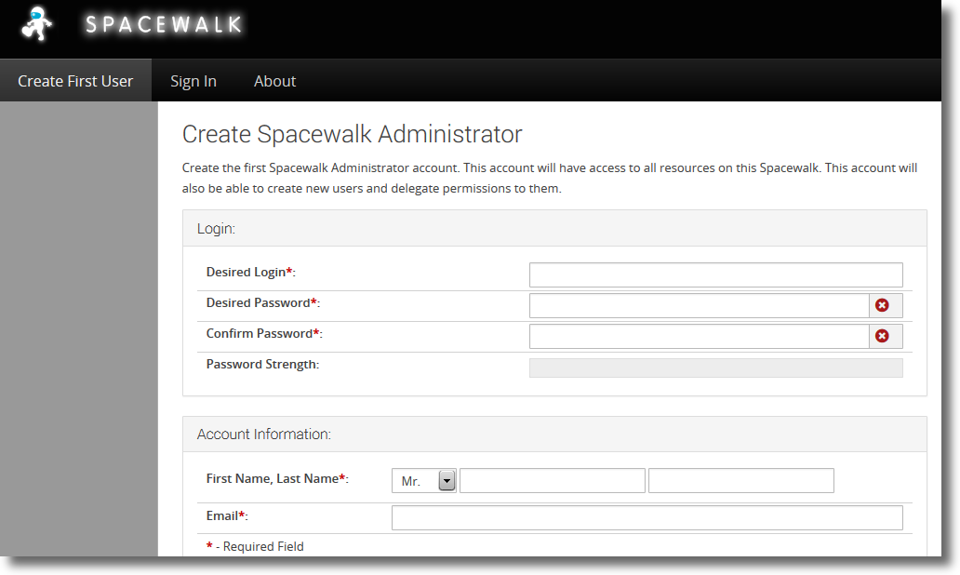Click the Spacewalk astronaut logo icon
This screenshot has height=575, width=960.
pyautogui.click(x=36, y=24)
